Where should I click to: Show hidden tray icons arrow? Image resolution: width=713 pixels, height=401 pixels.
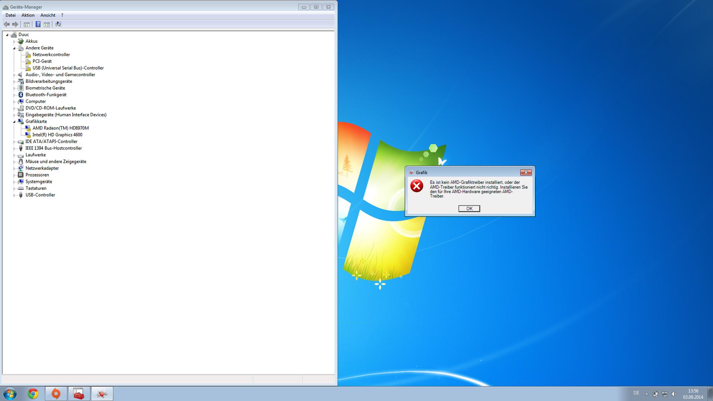tap(646, 394)
